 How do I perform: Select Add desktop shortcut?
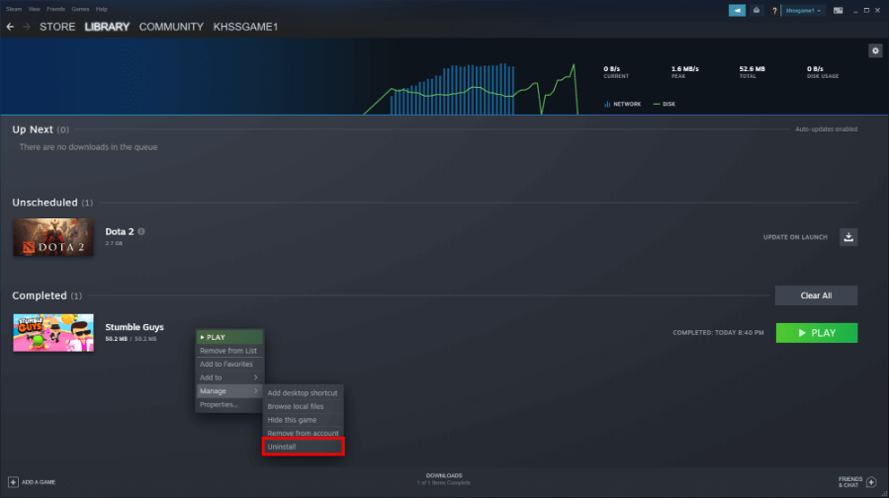pos(303,392)
